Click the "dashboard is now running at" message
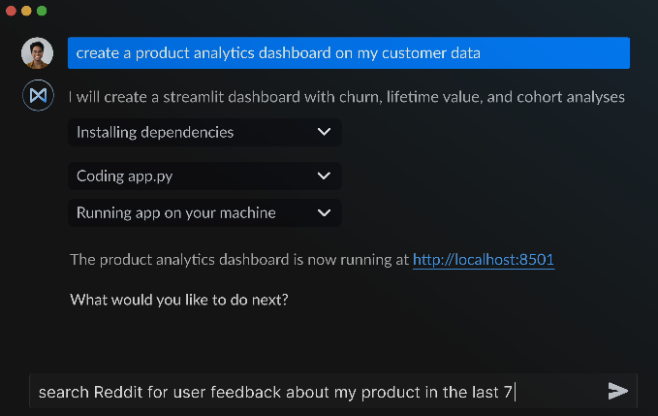 [x=239, y=260]
